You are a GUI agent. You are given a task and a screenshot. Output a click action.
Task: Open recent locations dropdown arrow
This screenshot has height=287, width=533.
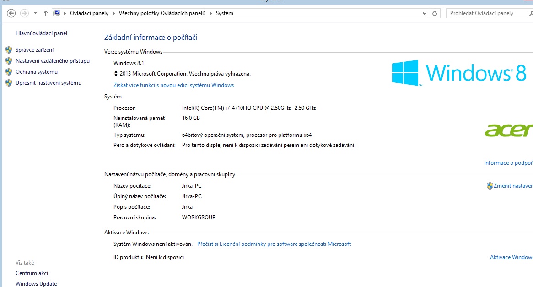[35, 14]
